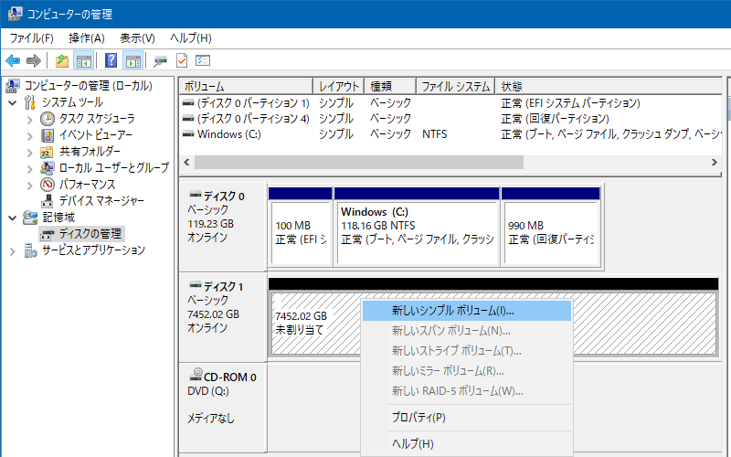The width and height of the screenshot is (731, 457).
Task: Click the checkmark document toolbar icon
Action: [x=182, y=60]
